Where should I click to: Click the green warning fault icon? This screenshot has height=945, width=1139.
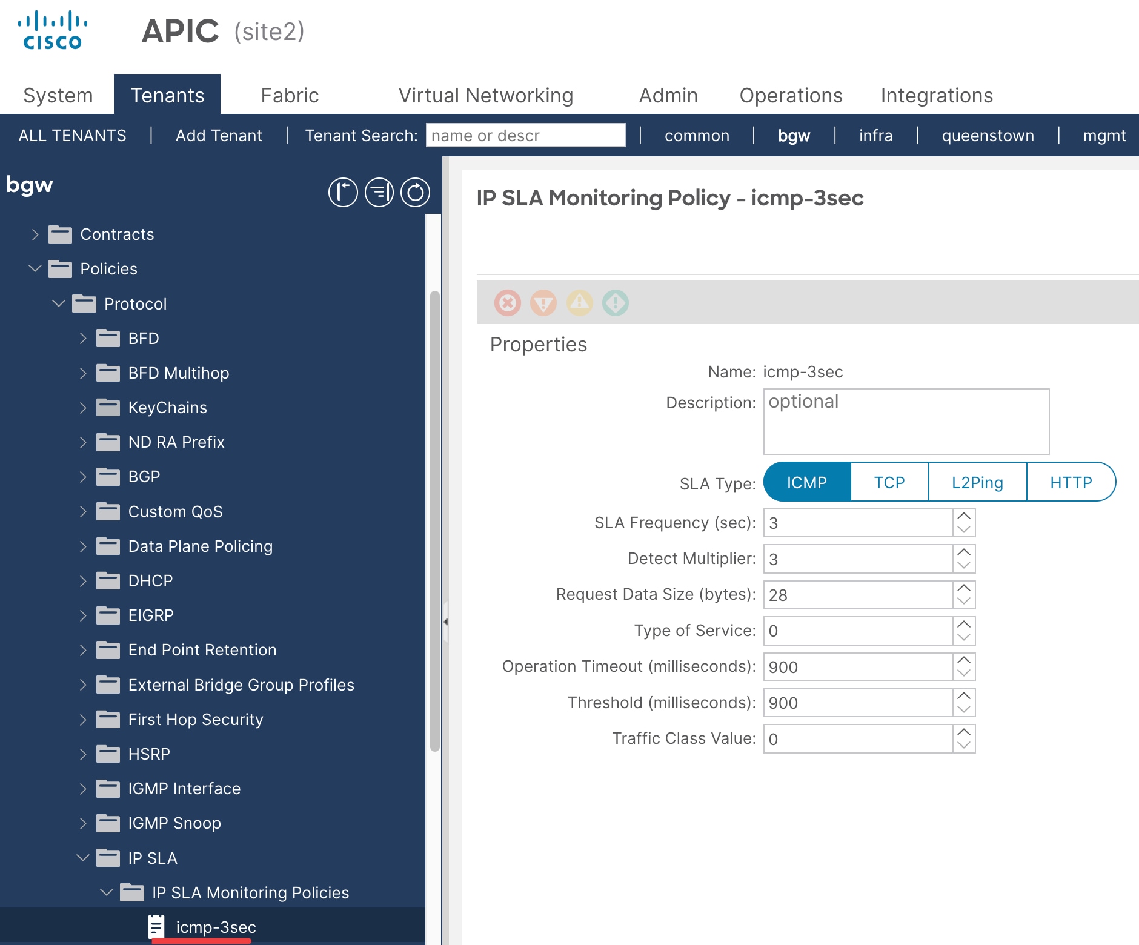coord(616,302)
